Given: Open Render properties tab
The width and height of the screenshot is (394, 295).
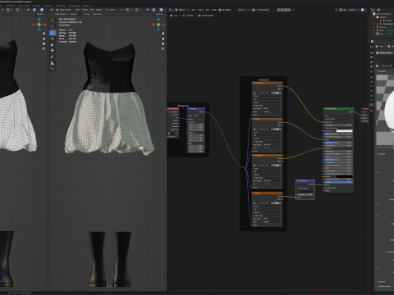Looking at the screenshot, I should (371, 52).
